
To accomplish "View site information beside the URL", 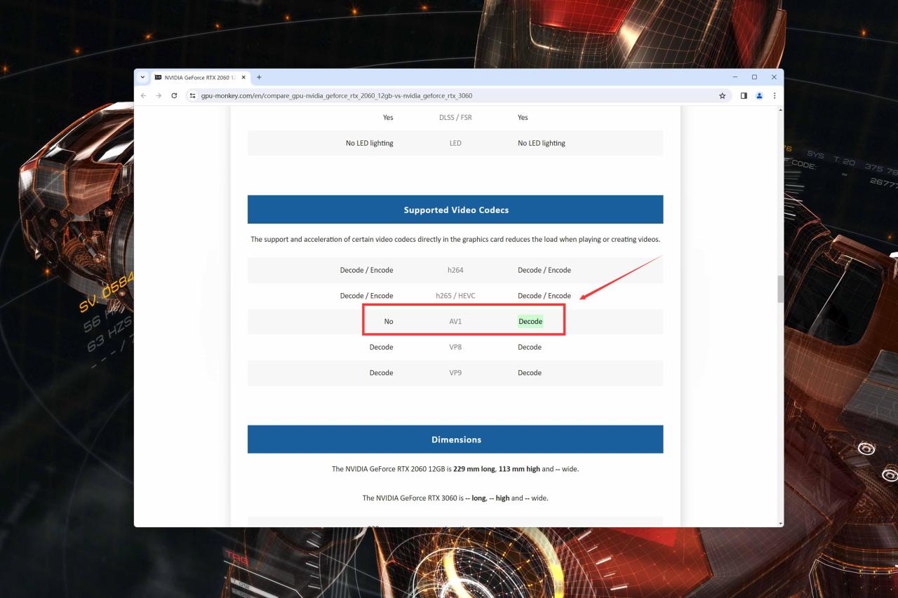I will [193, 95].
